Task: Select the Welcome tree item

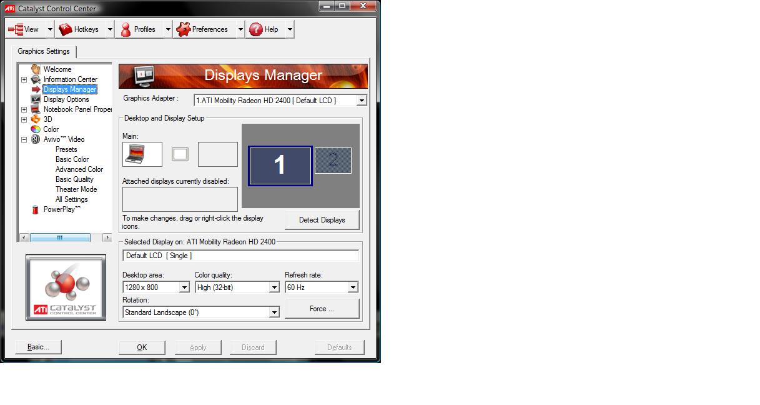Action: coord(57,69)
